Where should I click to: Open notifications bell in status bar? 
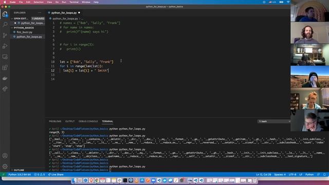coord(324,175)
